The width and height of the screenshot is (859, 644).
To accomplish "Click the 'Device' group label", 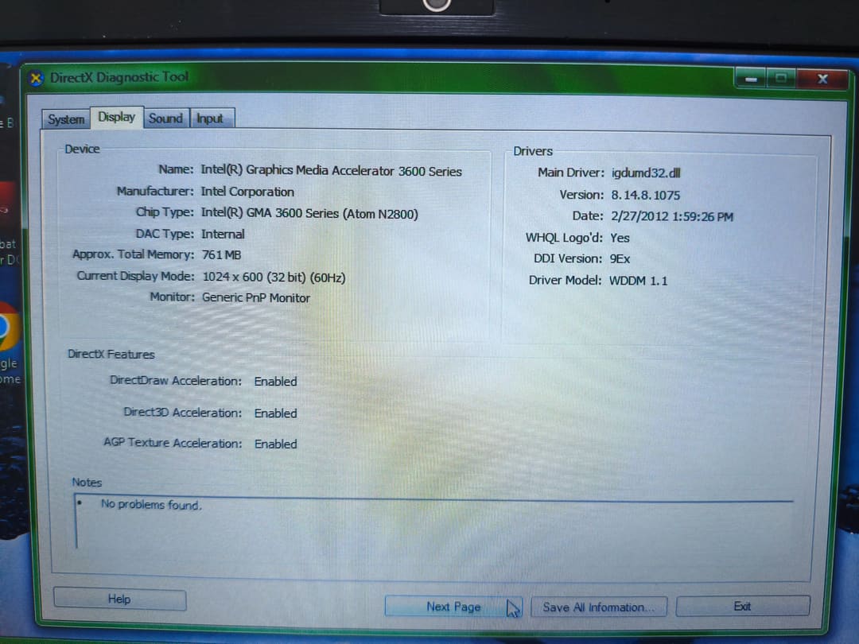I will coord(82,149).
